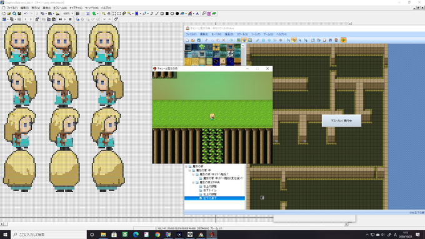Open GraphicsGale All Frames menu (全フレーム)
The height and width of the screenshot is (239, 425).
click(x=59, y=8)
